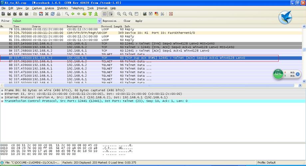
Task: Select packet 83 SYN, ACK row
Action: click(151, 47)
